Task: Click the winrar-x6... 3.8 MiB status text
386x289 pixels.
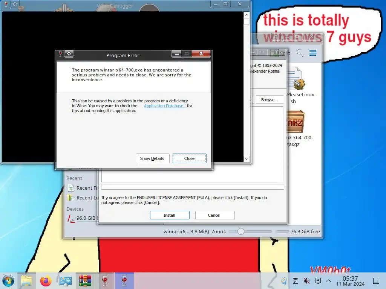Action: click(x=186, y=231)
